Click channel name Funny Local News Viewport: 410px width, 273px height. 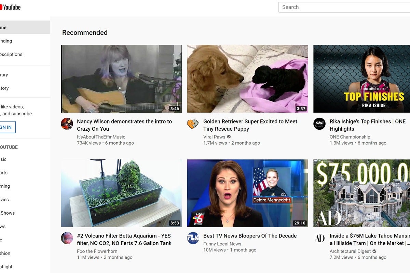222,244
